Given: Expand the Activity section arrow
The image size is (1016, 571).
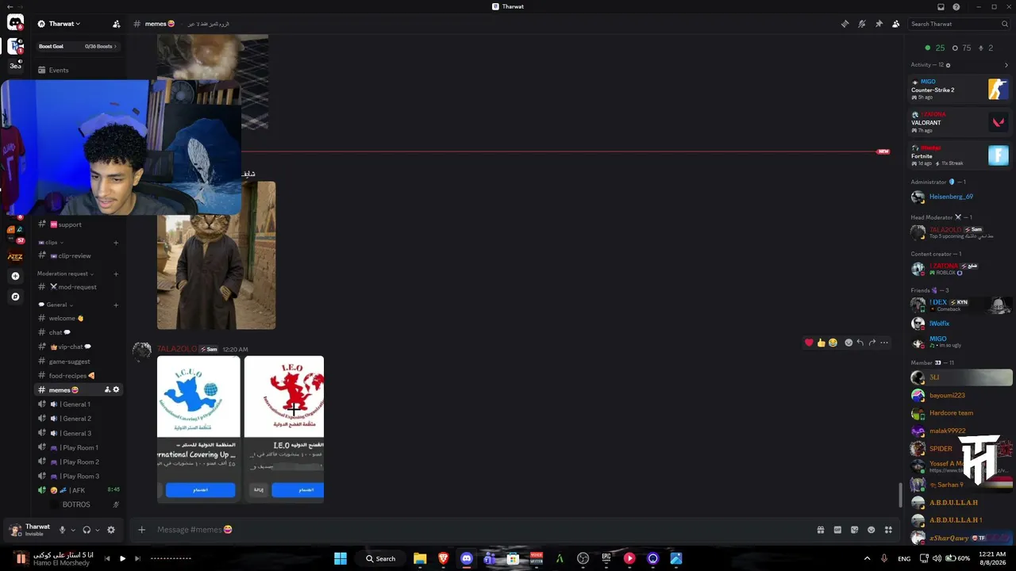Looking at the screenshot, I should [x=1006, y=65].
